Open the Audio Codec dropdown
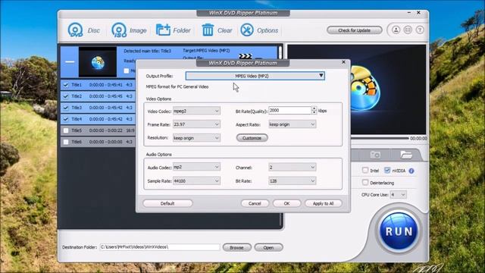The image size is (485, 273). pos(196,167)
